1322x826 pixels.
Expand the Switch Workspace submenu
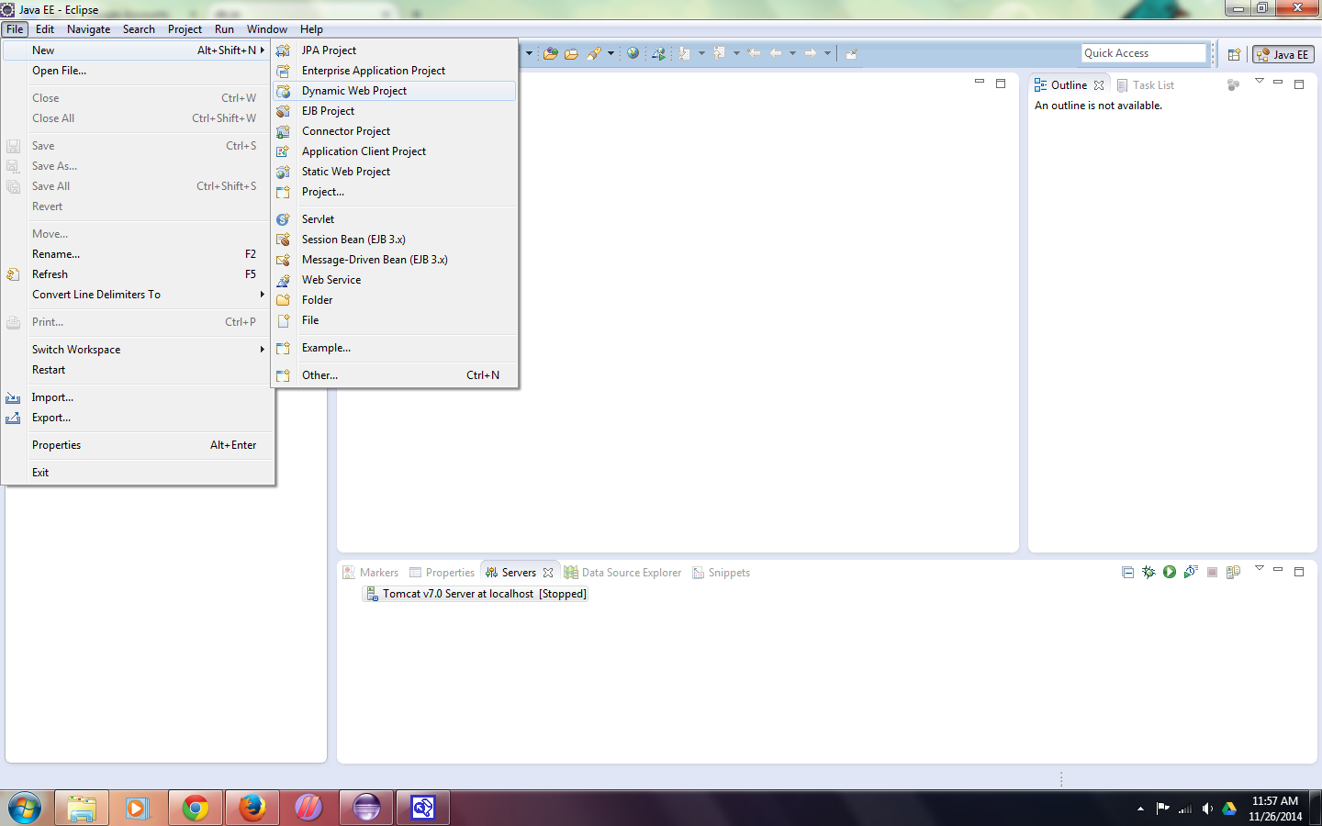pyautogui.click(x=138, y=350)
